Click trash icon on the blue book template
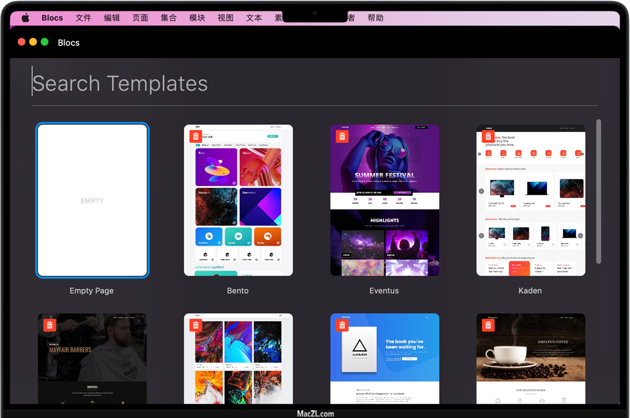 [342, 325]
